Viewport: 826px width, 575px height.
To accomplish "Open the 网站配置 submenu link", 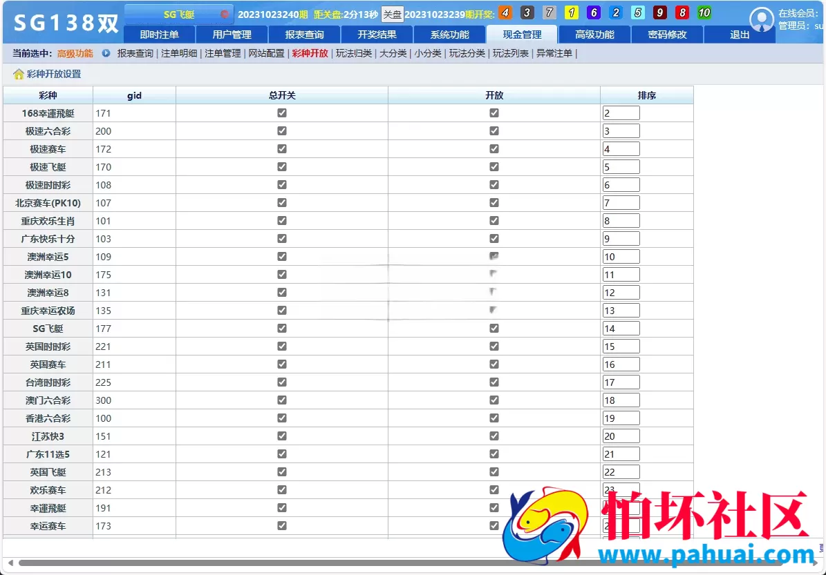I will coord(266,53).
